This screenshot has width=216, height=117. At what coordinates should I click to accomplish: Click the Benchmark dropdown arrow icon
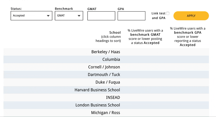pos(79,16)
